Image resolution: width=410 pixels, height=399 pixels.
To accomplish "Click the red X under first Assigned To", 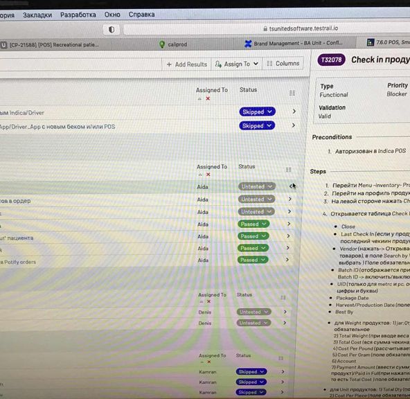I will tap(208, 98).
